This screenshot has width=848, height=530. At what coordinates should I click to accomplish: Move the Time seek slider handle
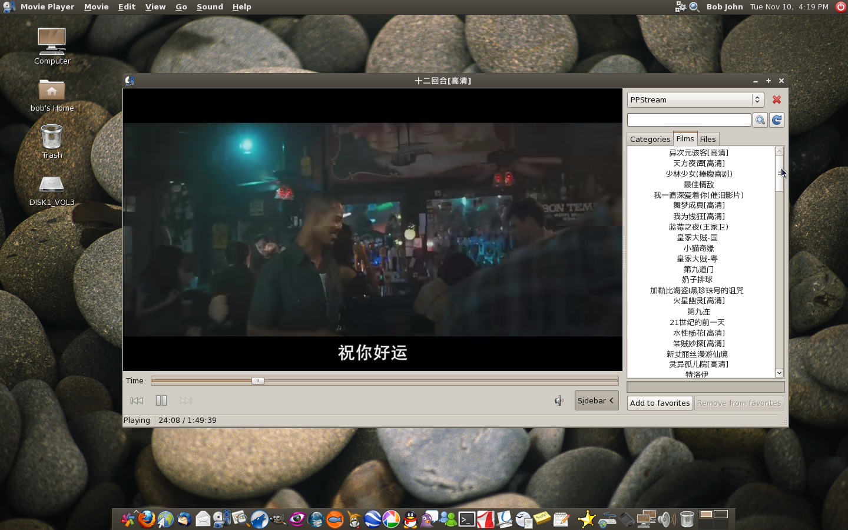coord(257,380)
